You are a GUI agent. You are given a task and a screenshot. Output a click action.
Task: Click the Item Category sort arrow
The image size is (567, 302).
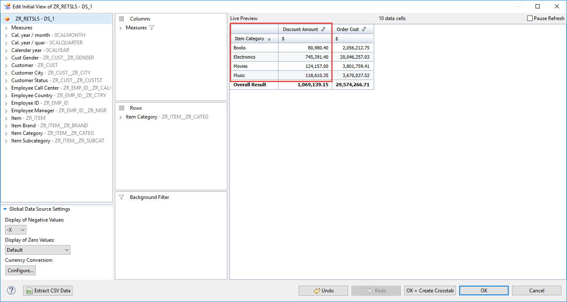pyautogui.click(x=269, y=39)
